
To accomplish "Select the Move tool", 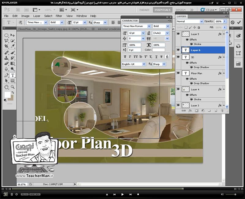I will coord(13,35).
